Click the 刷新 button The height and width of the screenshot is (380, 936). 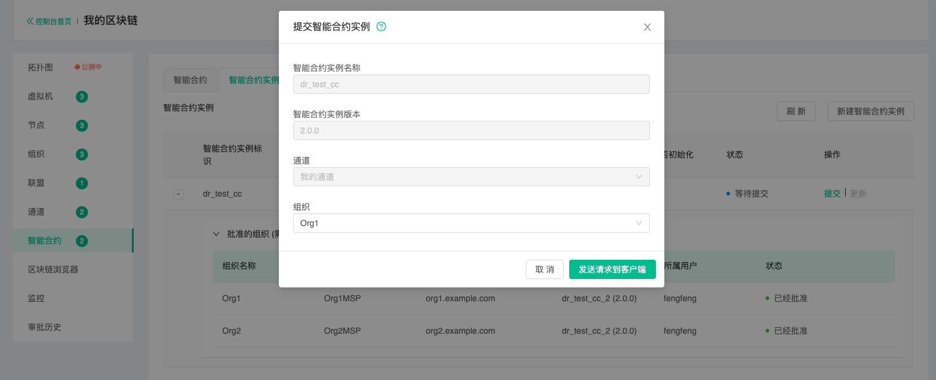click(x=796, y=111)
